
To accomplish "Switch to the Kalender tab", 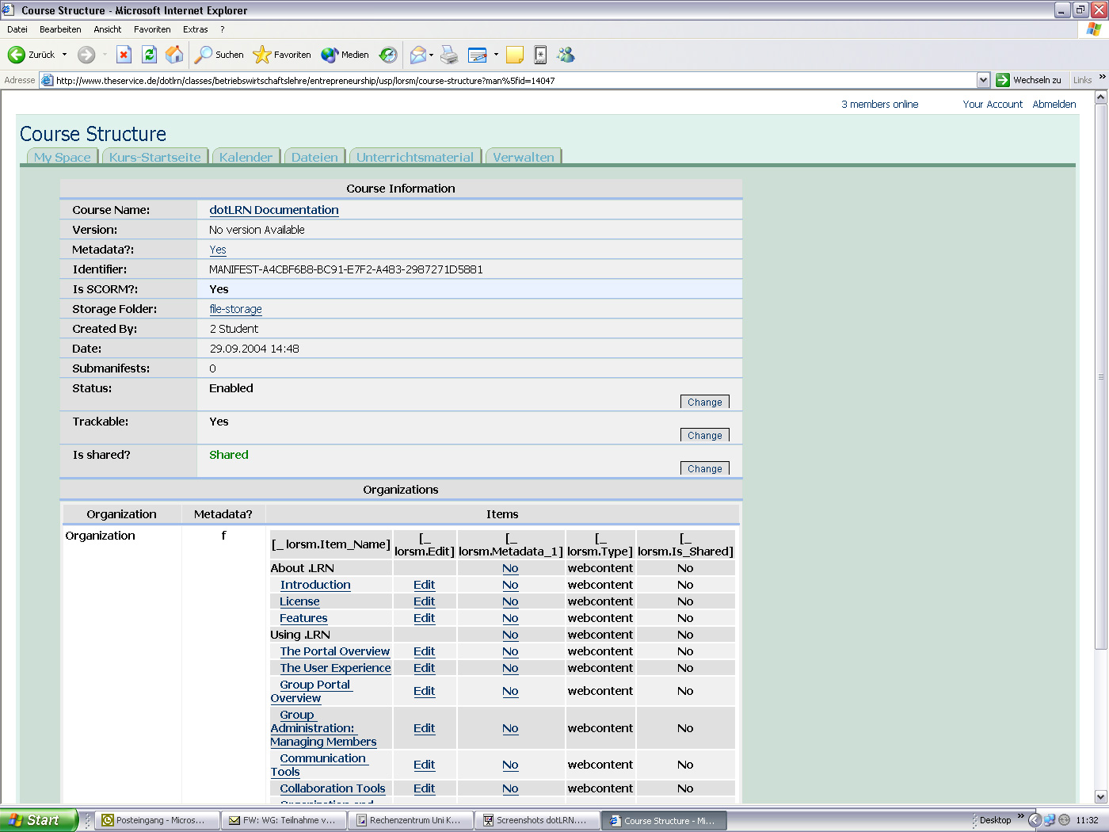I will (x=246, y=157).
